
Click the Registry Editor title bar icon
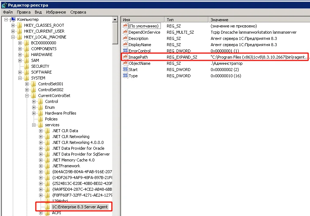pyautogui.click(x=4, y=4)
